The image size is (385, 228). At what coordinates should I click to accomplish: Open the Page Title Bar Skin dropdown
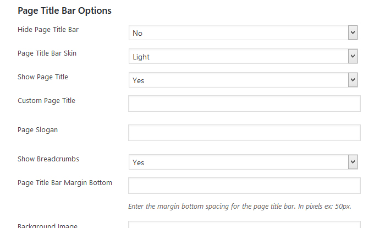tap(244, 57)
